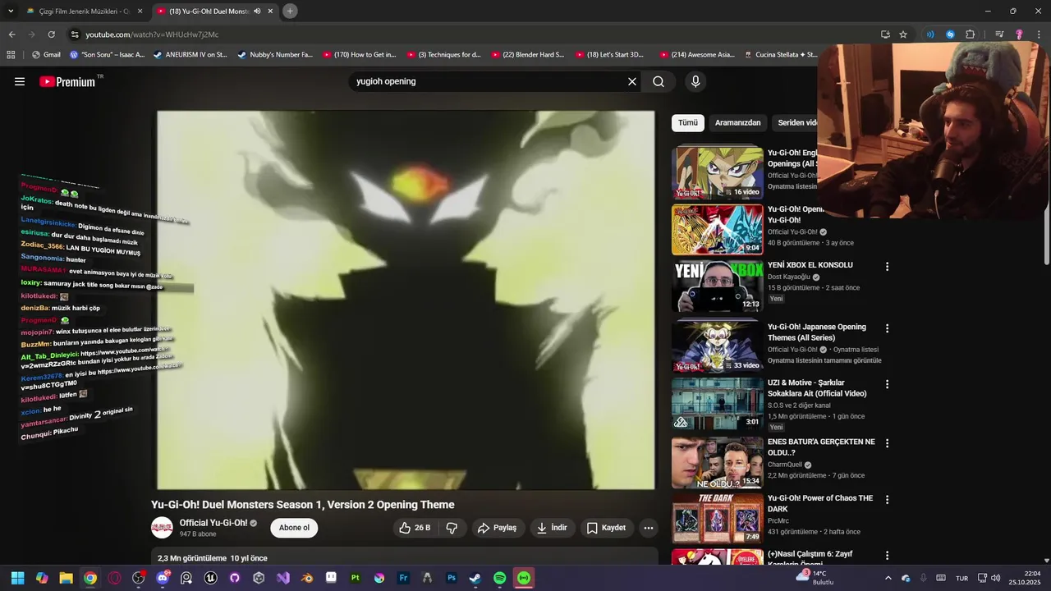Open options for YENİ XBOX EL KONSOLU
Viewport: 1051px width, 591px height.
pyautogui.click(x=887, y=267)
